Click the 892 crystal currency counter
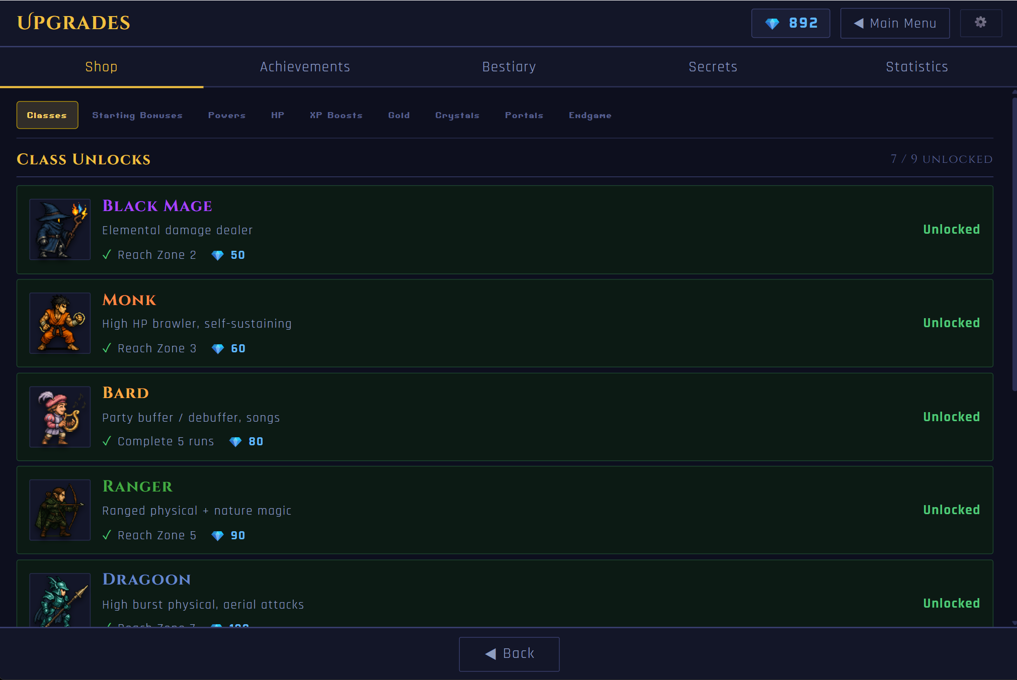 point(790,23)
